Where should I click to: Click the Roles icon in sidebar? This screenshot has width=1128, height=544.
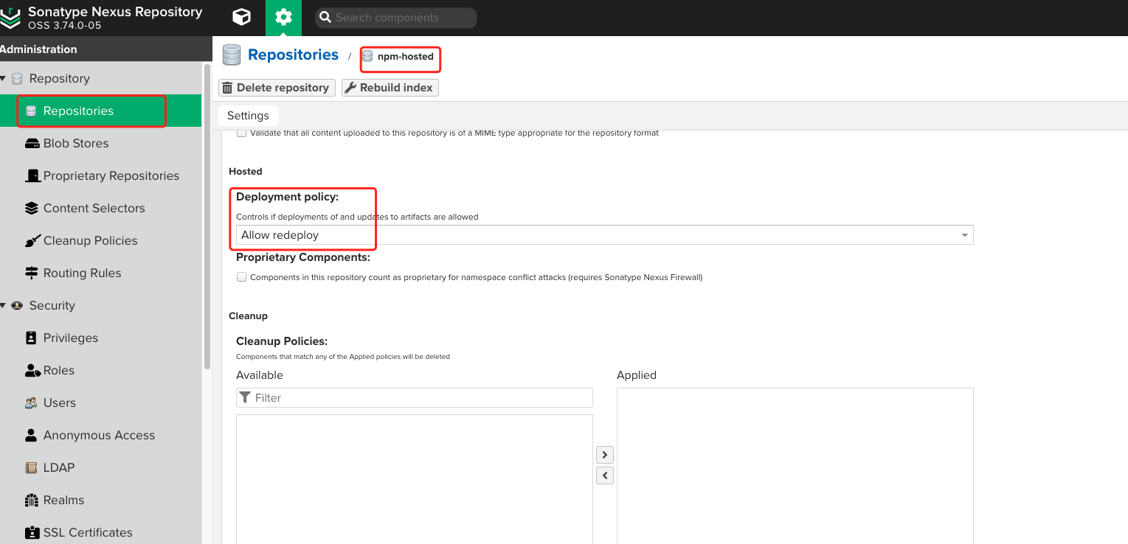pyautogui.click(x=32, y=371)
